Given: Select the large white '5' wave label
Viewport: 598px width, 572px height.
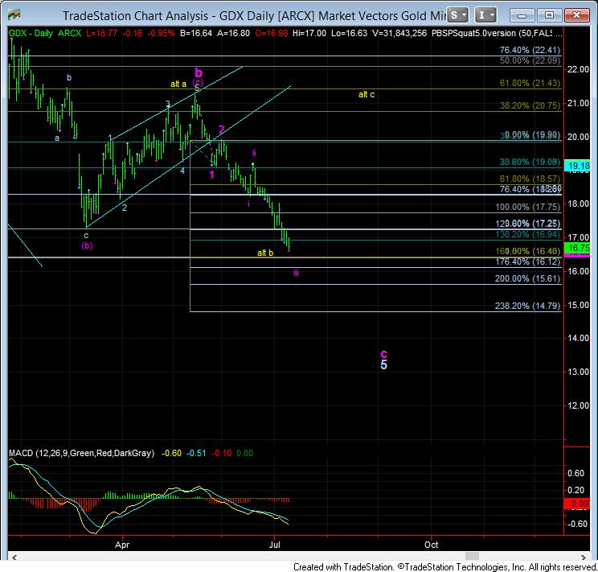Looking at the screenshot, I should point(383,364).
